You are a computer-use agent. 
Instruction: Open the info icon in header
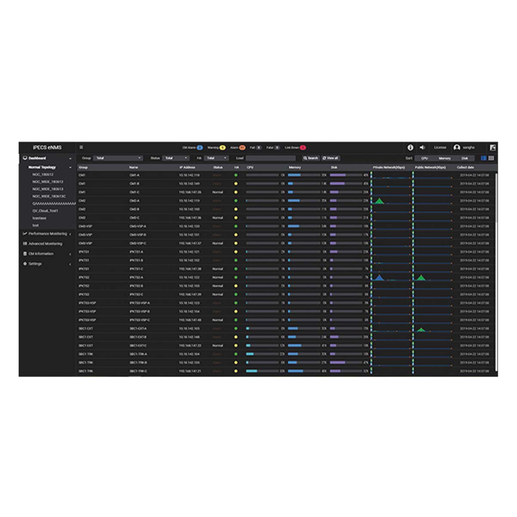pyautogui.click(x=410, y=147)
